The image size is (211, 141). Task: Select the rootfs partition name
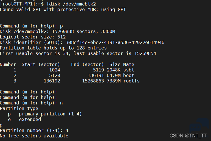pyautogui.click(x=131, y=81)
